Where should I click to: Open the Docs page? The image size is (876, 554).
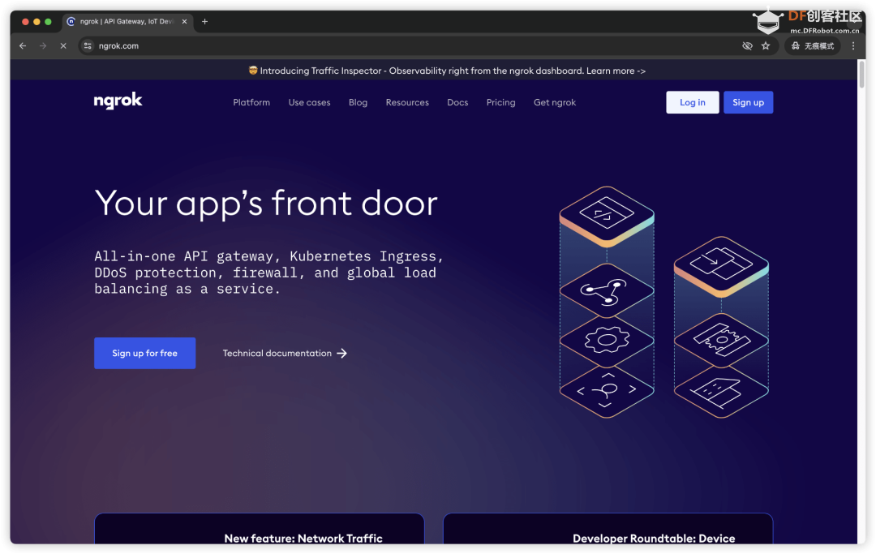pyautogui.click(x=457, y=102)
